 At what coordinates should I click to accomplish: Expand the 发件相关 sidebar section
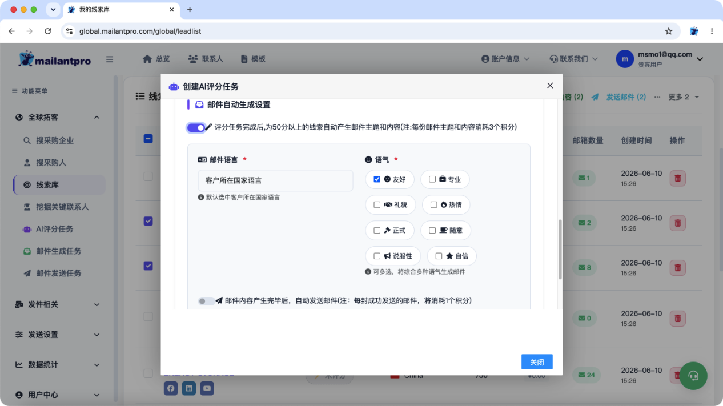click(x=57, y=305)
